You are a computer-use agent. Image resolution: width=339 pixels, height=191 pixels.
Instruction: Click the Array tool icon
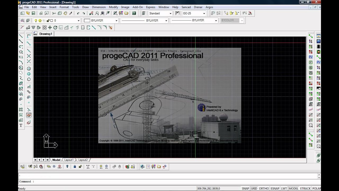click(44, 28)
